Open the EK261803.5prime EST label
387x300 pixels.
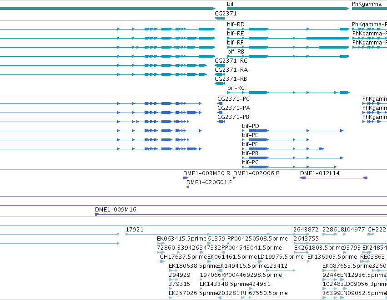[319, 248]
